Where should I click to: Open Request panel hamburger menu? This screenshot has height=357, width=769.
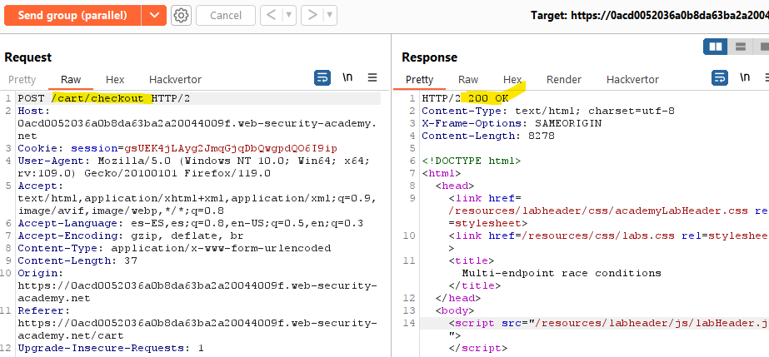click(372, 77)
